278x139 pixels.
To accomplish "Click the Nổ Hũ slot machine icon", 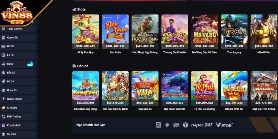I will pos(3,46).
